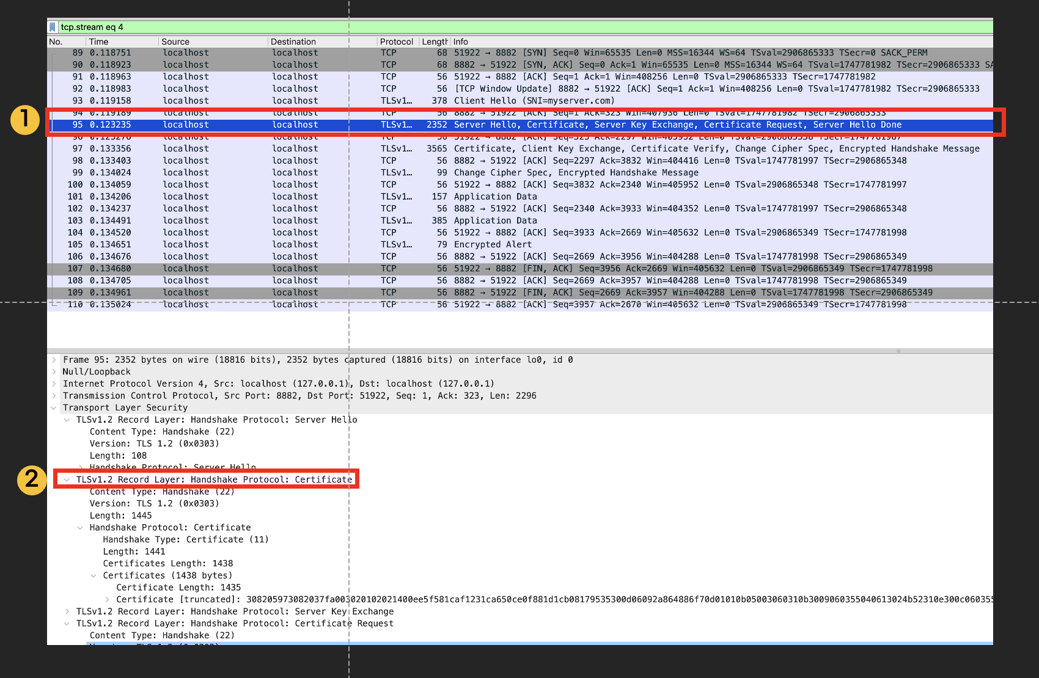This screenshot has height=678, width=1039.
Task: Sort by the Info column header
Action: click(721, 42)
